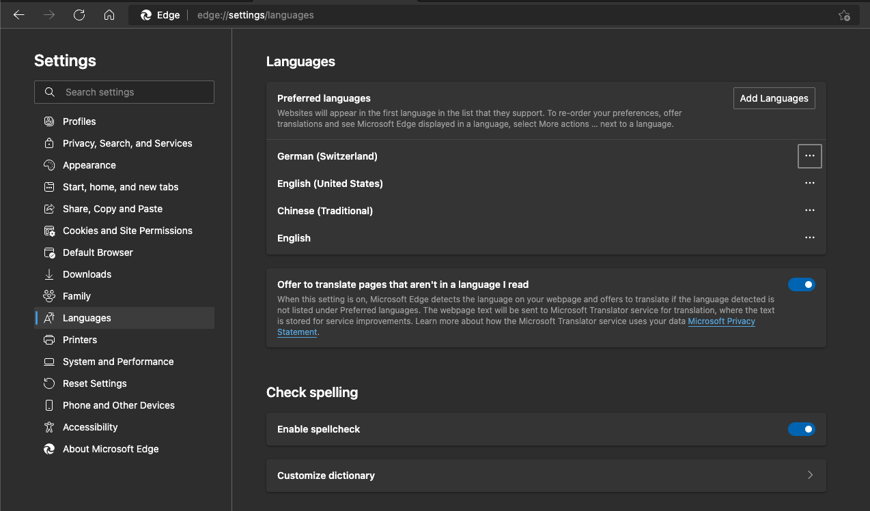Viewport: 870px width, 511px height.
Task: Open more actions for German (Switzerland)
Action: (x=809, y=156)
